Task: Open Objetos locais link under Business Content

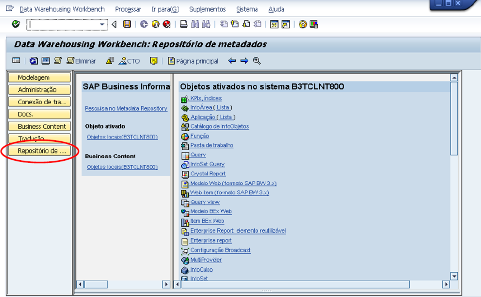Action: click(x=122, y=167)
